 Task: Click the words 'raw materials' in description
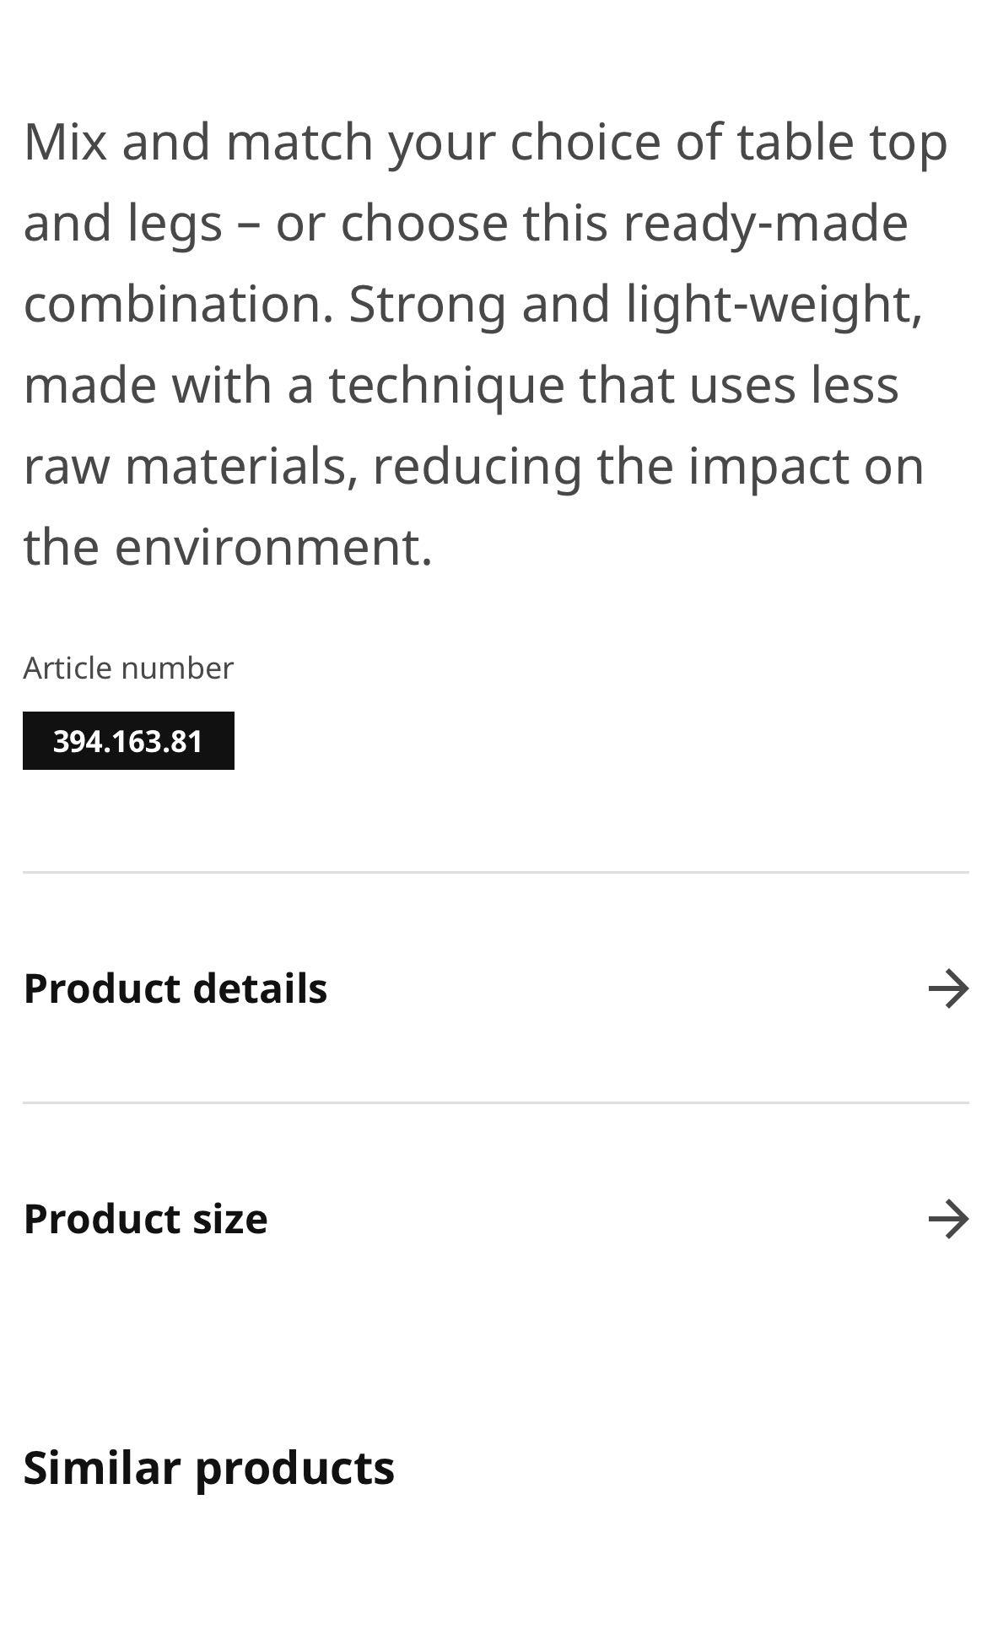pos(186,466)
